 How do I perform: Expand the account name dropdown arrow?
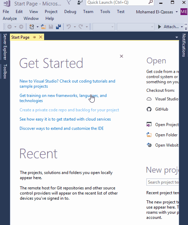[x=177, y=12]
